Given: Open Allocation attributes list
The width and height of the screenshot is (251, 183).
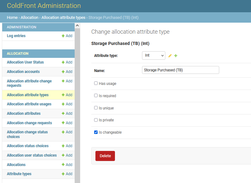Looking at the screenshot, I should click(24, 113).
